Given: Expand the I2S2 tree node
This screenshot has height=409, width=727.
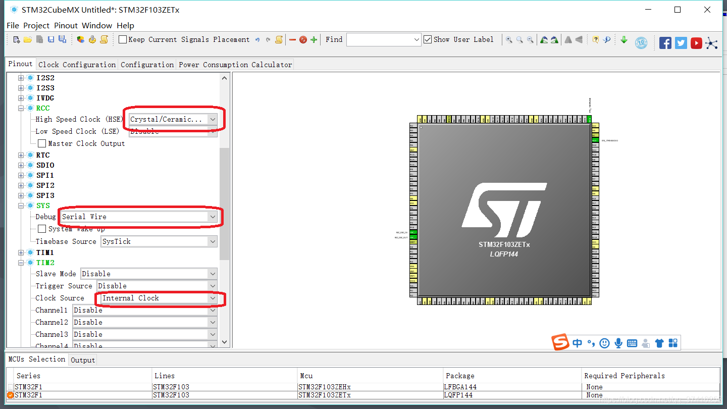Looking at the screenshot, I should 21,78.
